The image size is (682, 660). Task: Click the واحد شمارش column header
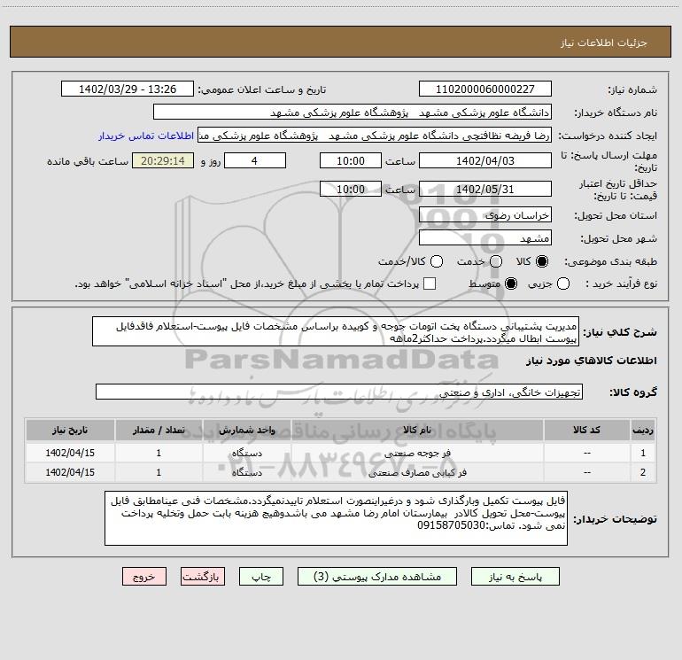click(x=246, y=430)
